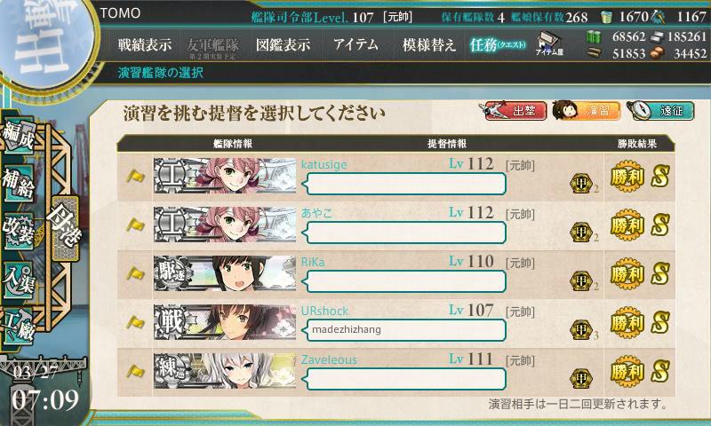The height and width of the screenshot is (426, 711).
Task: Select RiKa's destroyer fleet banner
Action: [x=225, y=273]
